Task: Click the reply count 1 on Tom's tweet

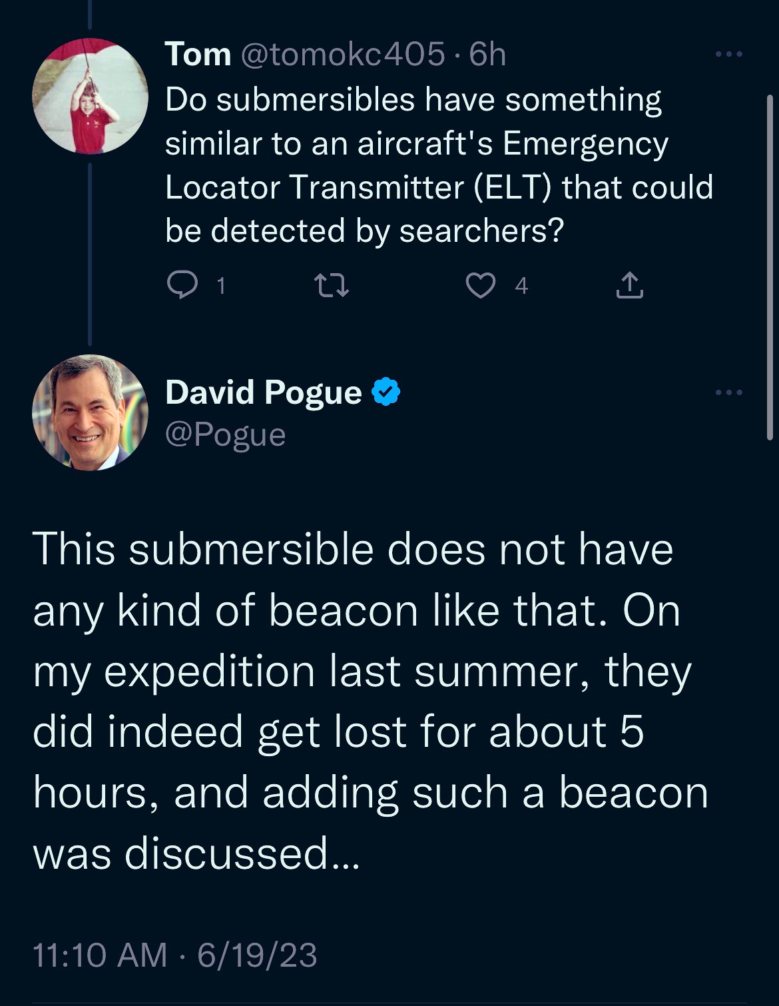Action: 221,286
